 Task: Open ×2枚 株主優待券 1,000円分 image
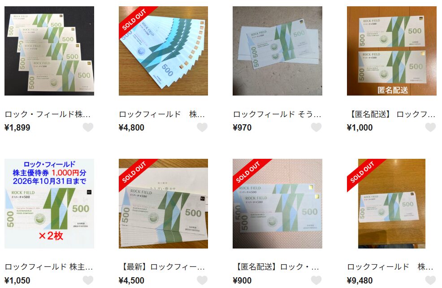49,203
